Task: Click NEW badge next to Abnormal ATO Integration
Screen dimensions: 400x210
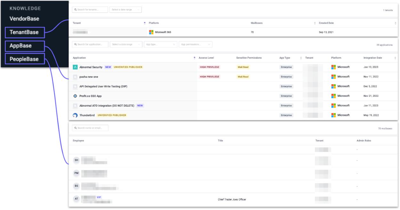Action: (140, 106)
